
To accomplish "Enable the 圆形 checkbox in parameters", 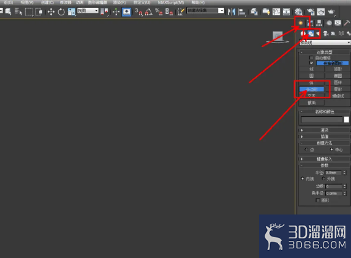I will click(317, 200).
